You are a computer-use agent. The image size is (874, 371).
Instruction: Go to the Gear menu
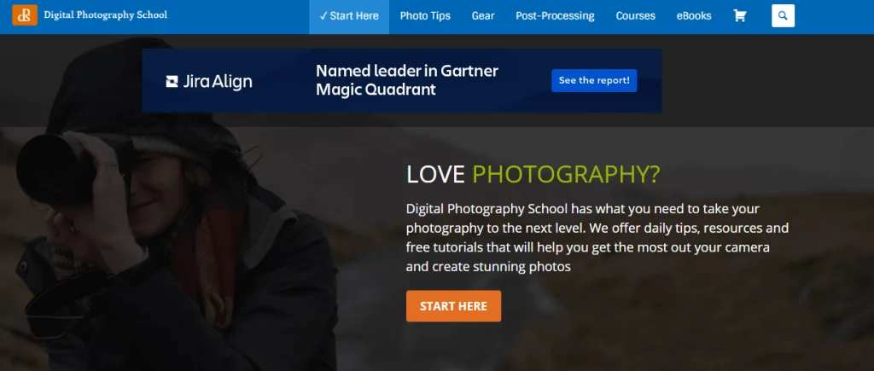pyautogui.click(x=483, y=16)
